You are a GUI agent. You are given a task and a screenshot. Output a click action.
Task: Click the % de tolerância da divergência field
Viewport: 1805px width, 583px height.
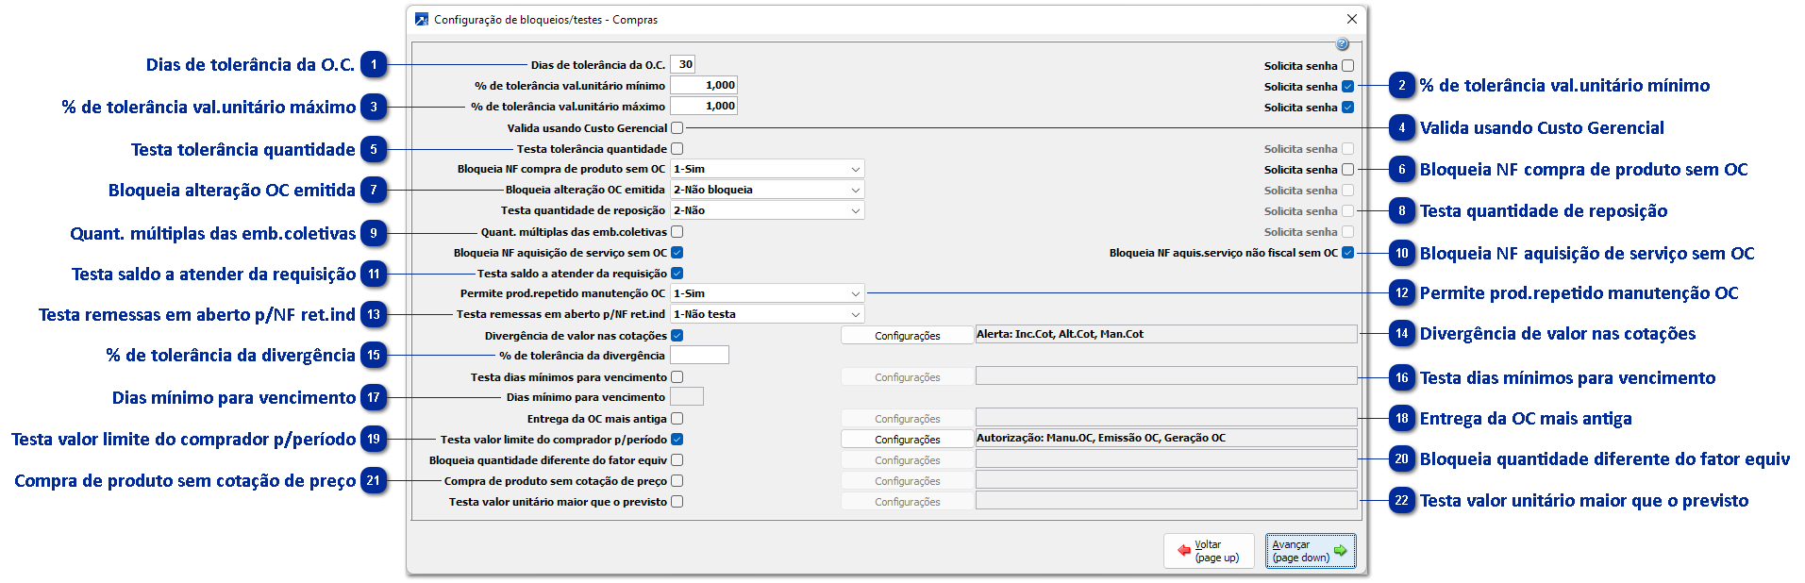pos(699,356)
